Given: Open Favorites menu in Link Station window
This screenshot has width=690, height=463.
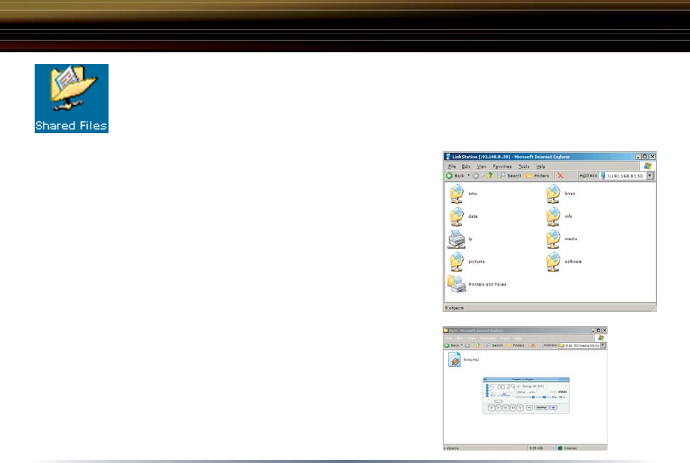Looking at the screenshot, I should [502, 166].
